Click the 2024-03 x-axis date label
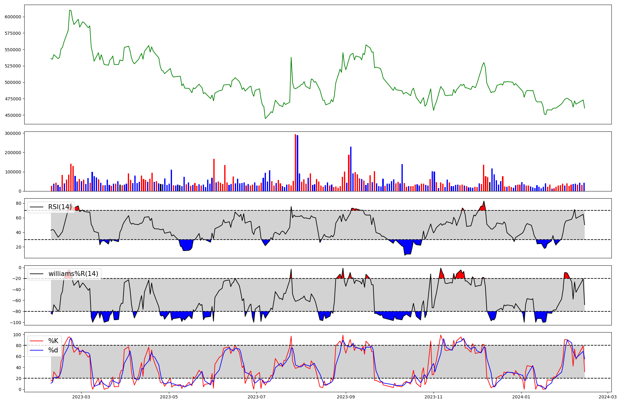The width and height of the screenshot is (622, 404). pos(608,397)
